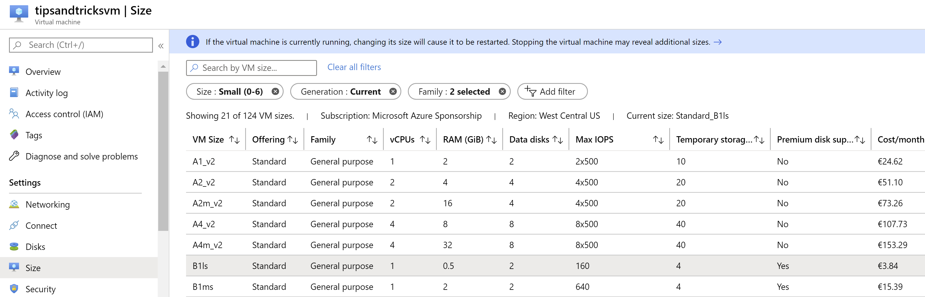The height and width of the screenshot is (297, 925).
Task: Remove the Size Small (0-6) filter
Action: 275,91
